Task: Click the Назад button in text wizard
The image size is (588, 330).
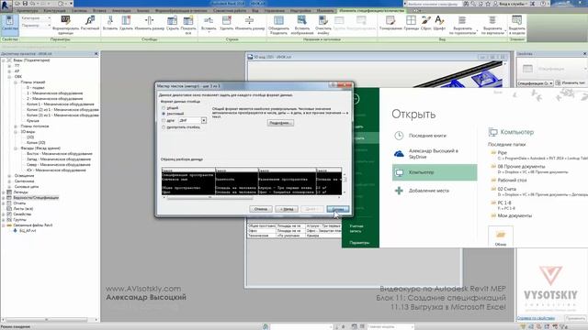Action: pyautogui.click(x=287, y=209)
